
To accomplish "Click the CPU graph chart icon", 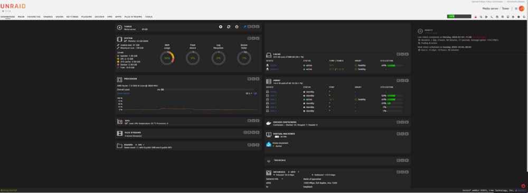I will pyautogui.click(x=255, y=93).
